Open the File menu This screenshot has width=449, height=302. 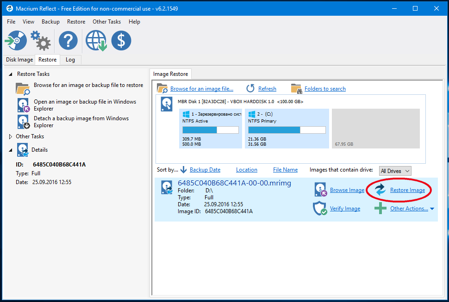[11, 22]
